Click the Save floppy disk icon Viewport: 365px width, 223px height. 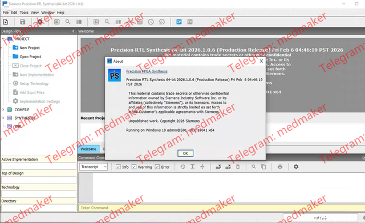pos(22,22)
